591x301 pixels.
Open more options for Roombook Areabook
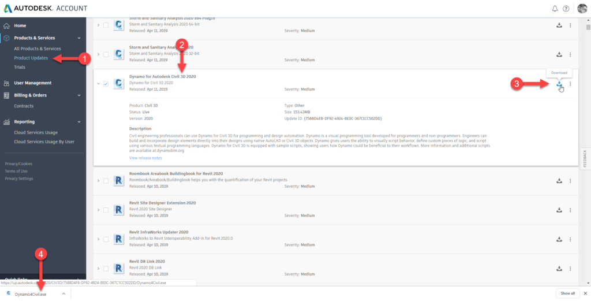click(570, 181)
